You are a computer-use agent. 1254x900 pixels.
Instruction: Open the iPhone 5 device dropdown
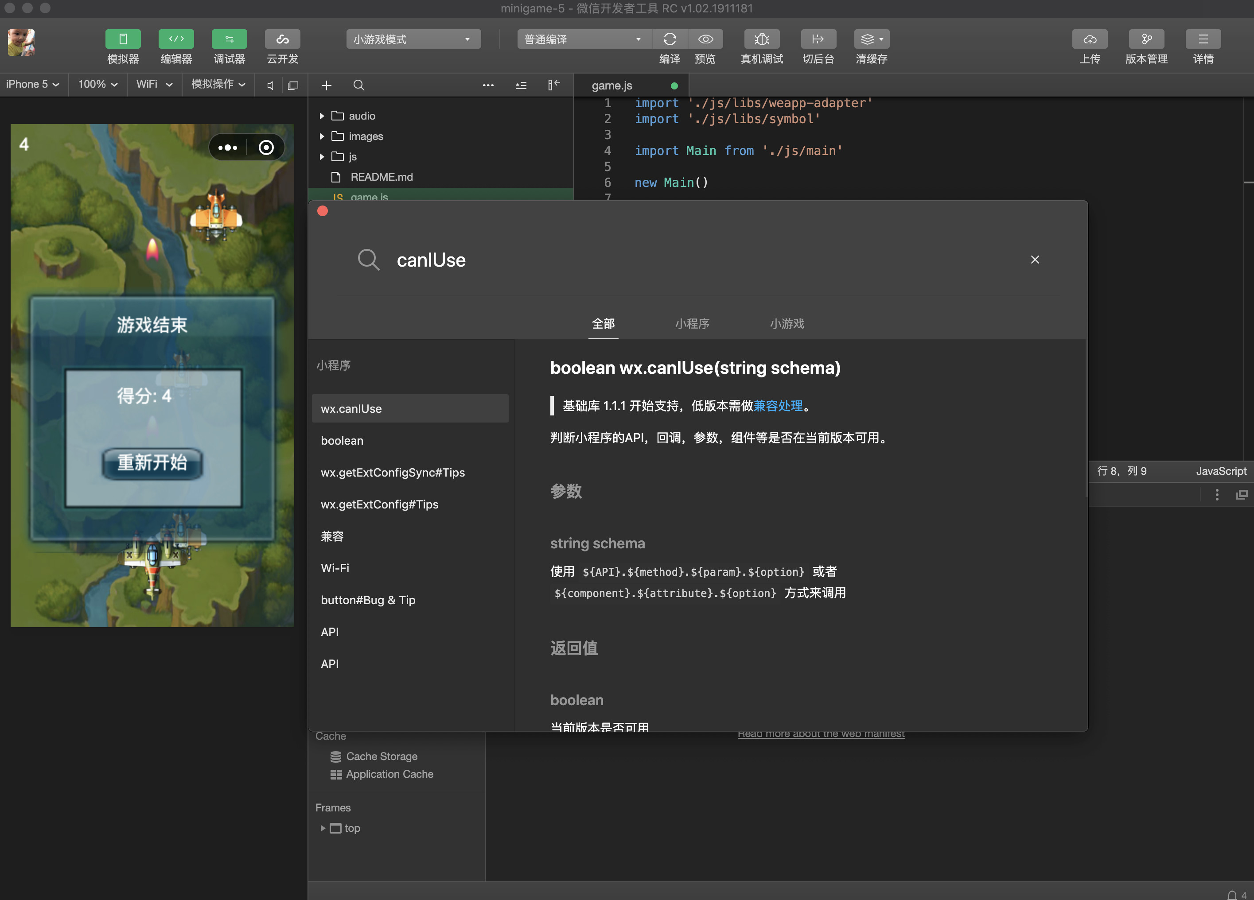click(x=33, y=85)
